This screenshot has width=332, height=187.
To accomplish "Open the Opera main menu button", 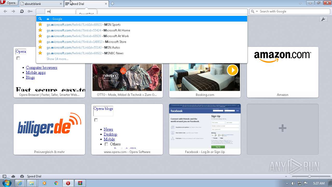I will pyautogui.click(x=9, y=3).
